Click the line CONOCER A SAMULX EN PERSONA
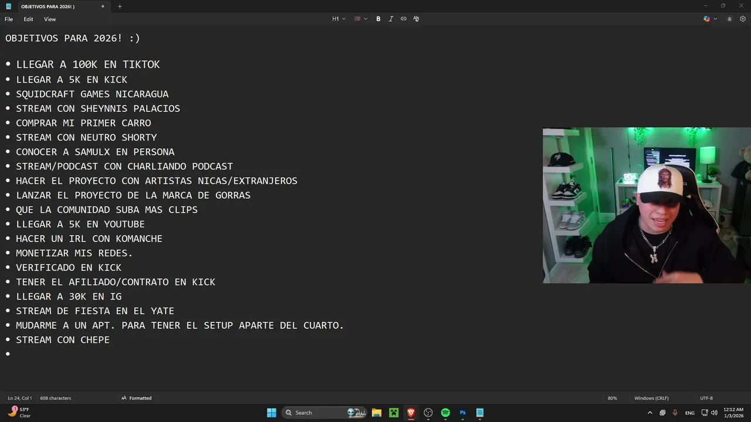 pos(95,152)
